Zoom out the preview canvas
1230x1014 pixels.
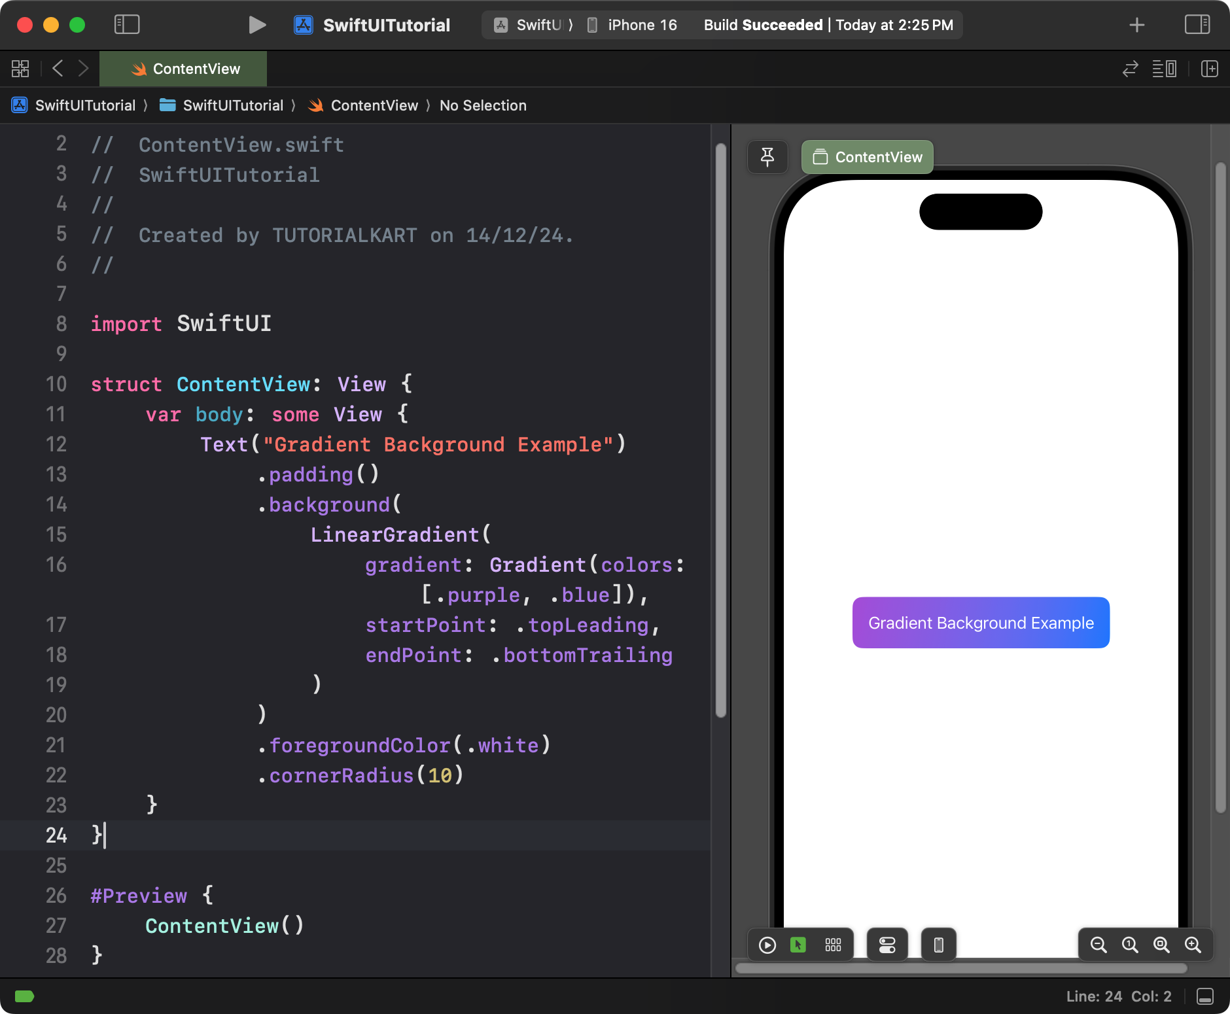point(1098,945)
